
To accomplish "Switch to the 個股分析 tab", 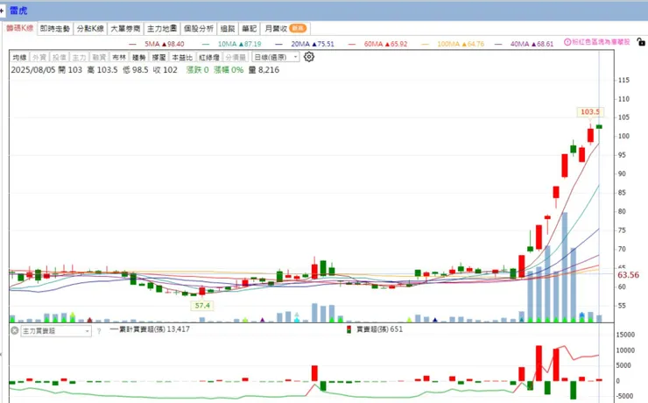I will coord(199,29).
